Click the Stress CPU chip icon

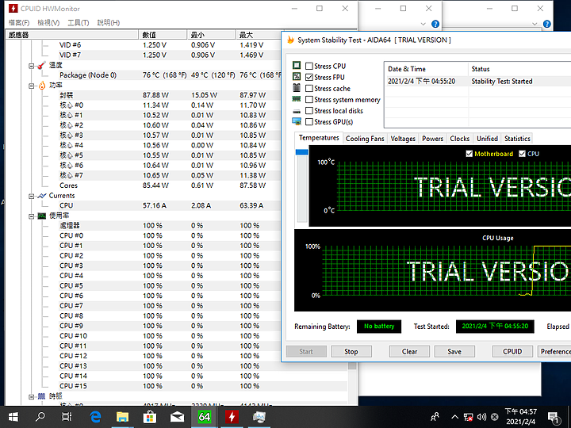click(x=297, y=65)
